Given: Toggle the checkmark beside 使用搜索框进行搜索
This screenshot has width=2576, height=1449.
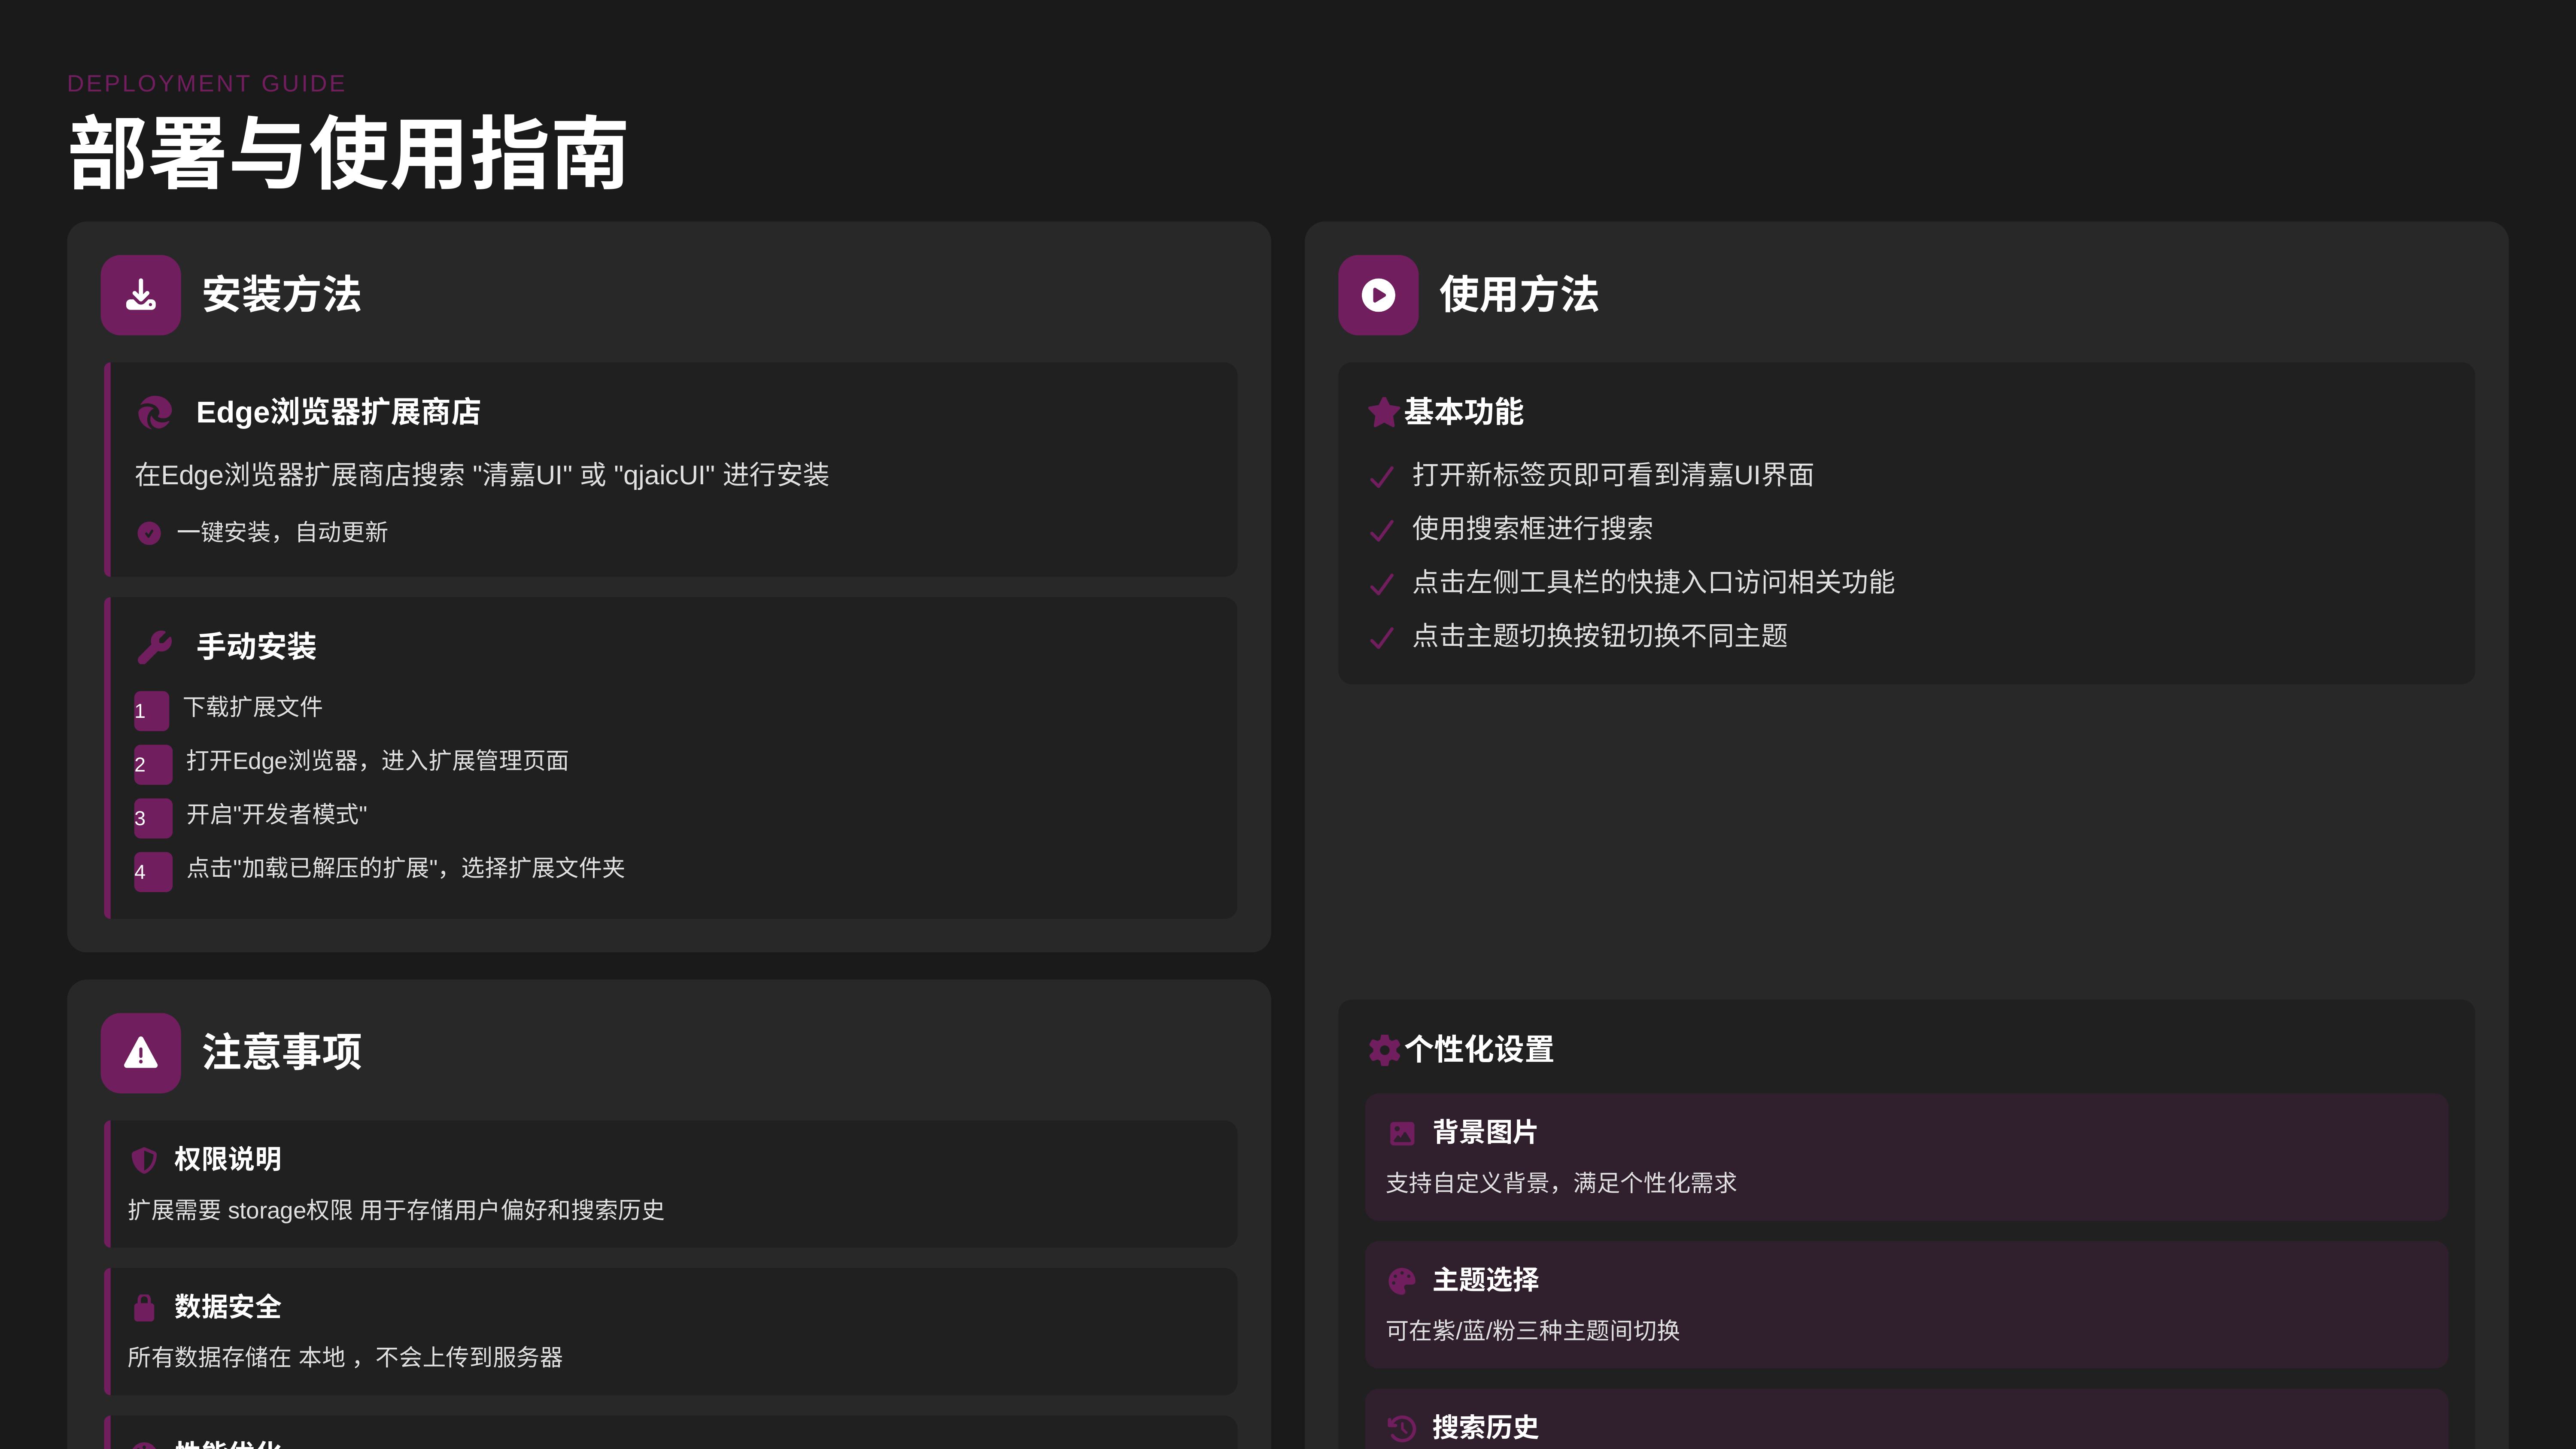Looking at the screenshot, I should pos(1382,530).
